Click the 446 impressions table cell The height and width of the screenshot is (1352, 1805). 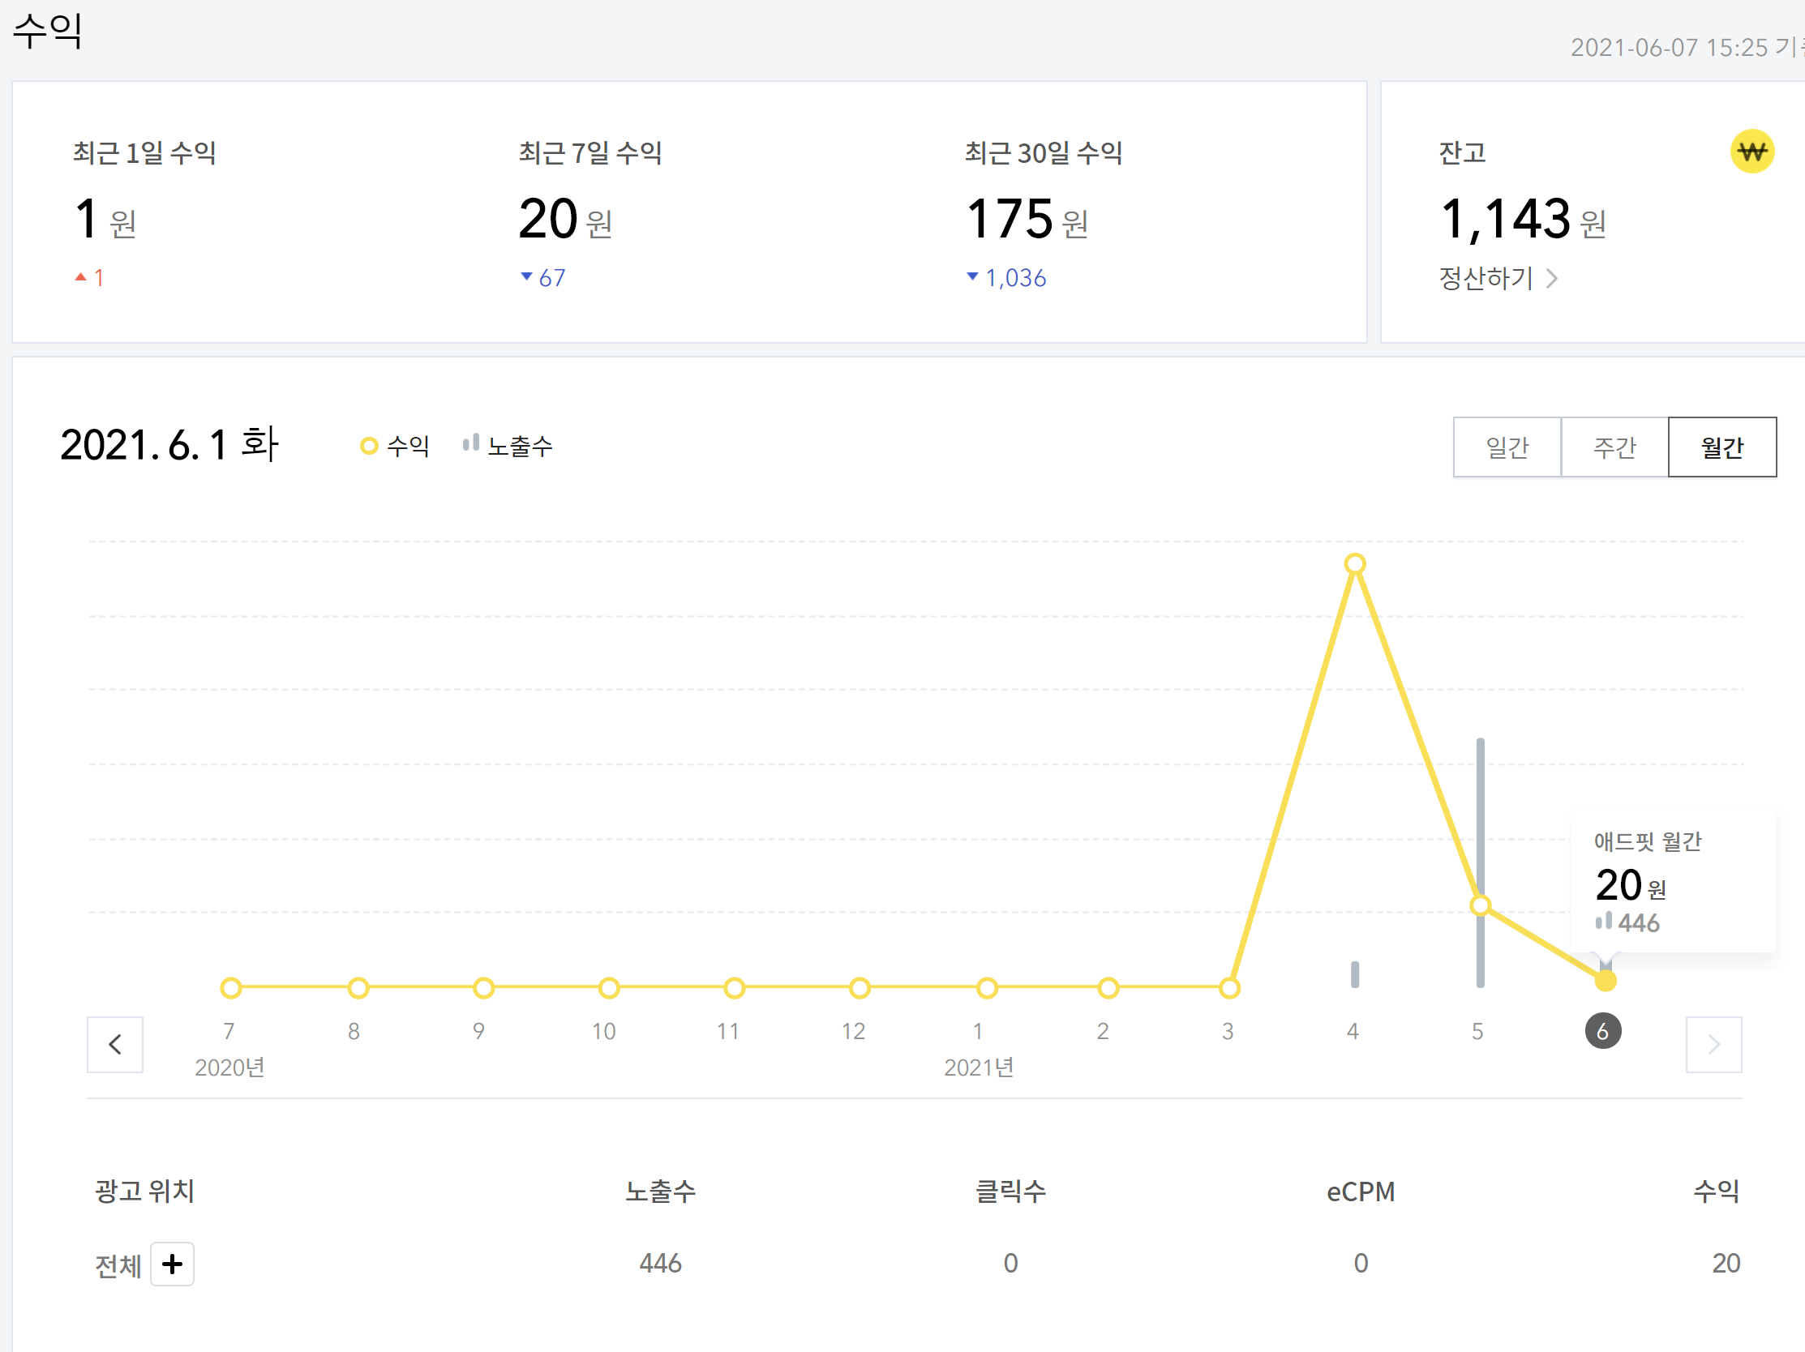click(x=660, y=1263)
